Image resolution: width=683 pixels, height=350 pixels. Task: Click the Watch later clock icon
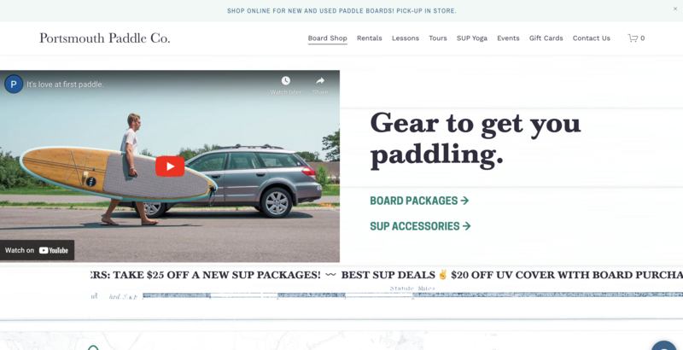286,81
